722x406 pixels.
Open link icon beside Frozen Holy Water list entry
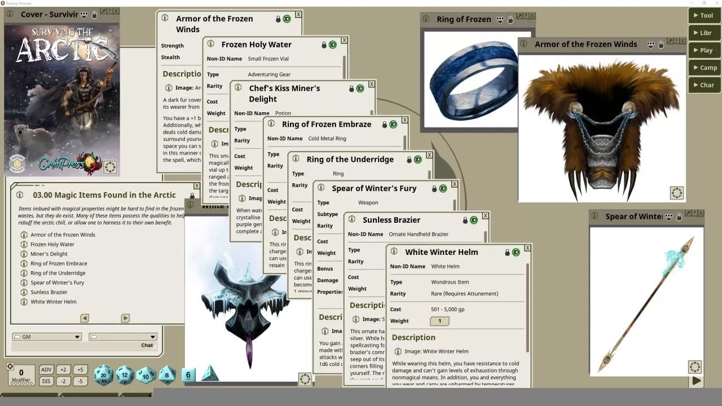[x=24, y=244]
